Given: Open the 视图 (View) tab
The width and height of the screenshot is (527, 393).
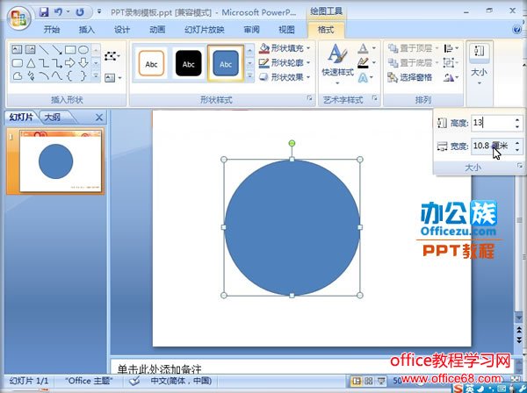Looking at the screenshot, I should coord(286,30).
